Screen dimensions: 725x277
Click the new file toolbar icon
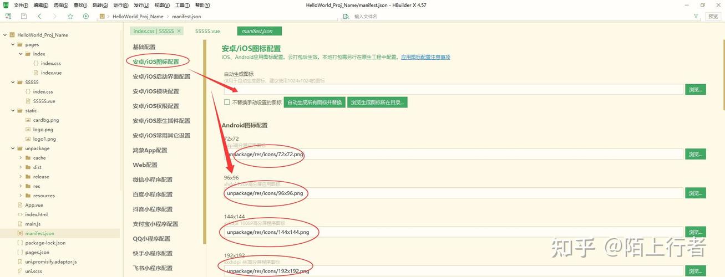tap(8, 17)
